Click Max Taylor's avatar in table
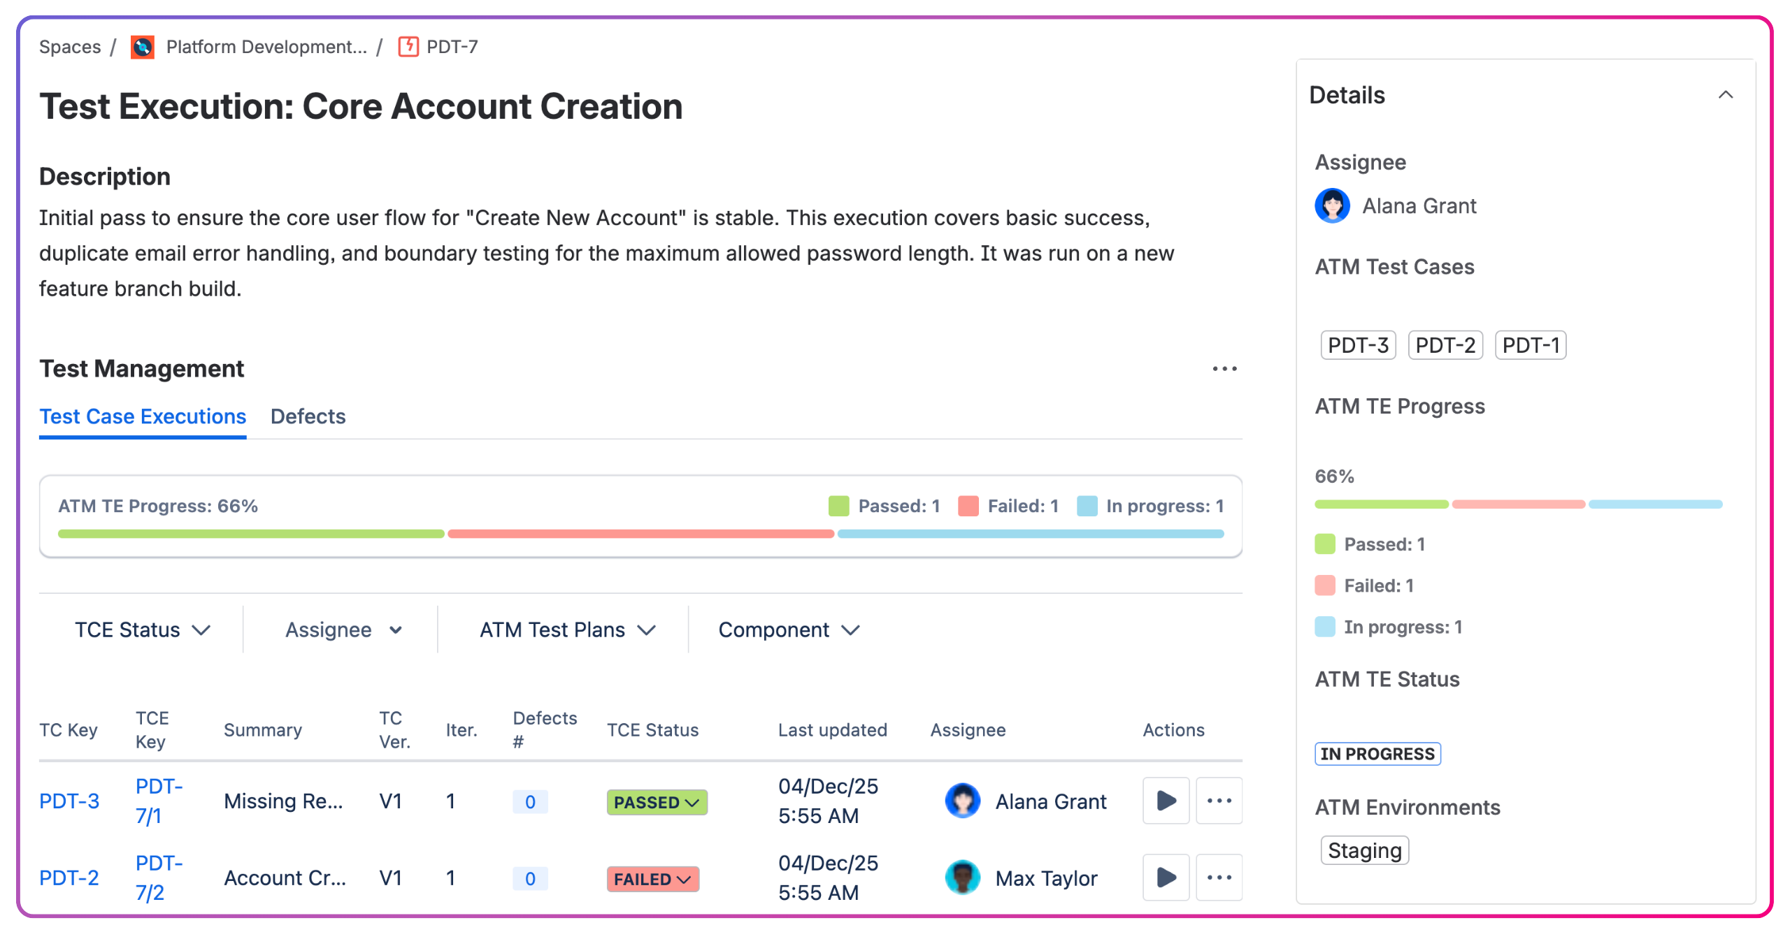1790x939 pixels. click(962, 878)
